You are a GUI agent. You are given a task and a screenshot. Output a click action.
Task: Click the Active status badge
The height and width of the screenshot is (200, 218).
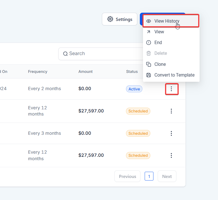coord(134,89)
